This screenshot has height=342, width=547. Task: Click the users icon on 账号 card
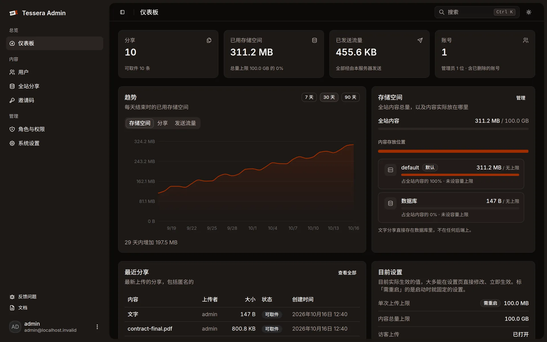(526, 40)
